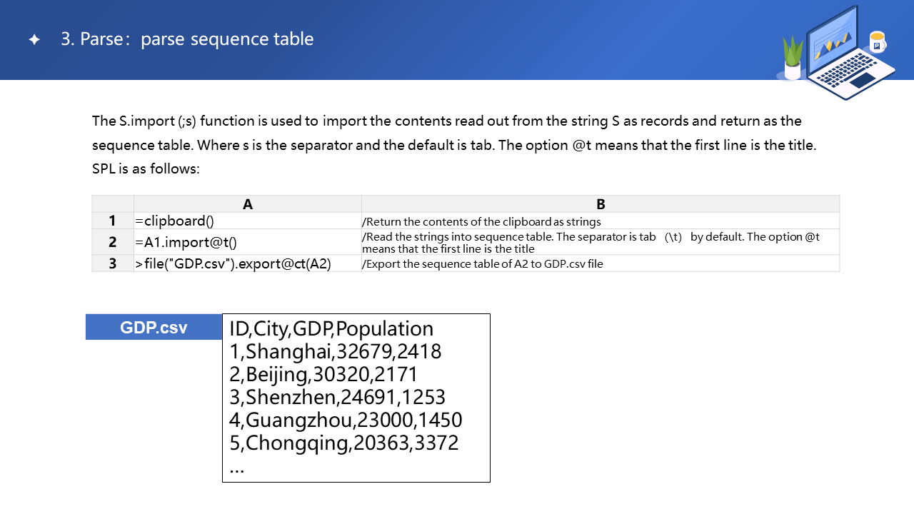
Task: Click the CSV row '5,Chongqing,20363,3372'
Action: pyautogui.click(x=344, y=443)
